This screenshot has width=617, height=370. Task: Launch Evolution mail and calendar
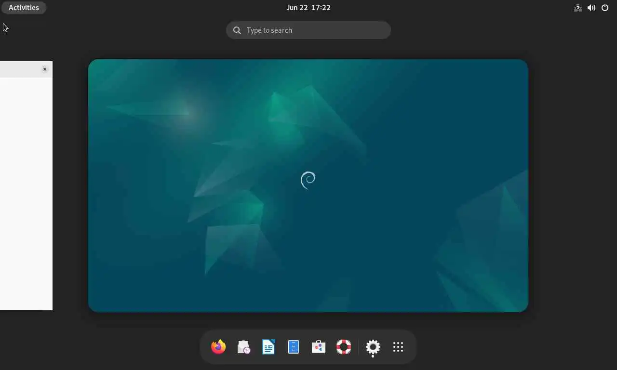[243, 347]
